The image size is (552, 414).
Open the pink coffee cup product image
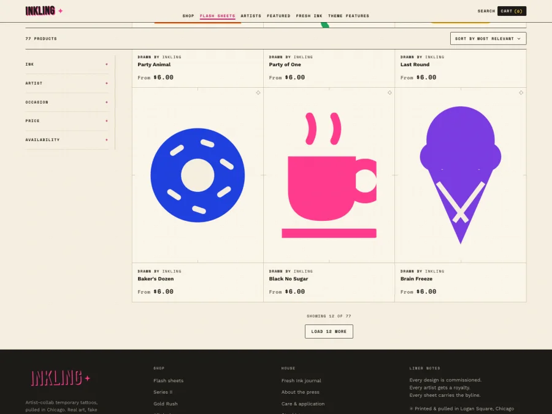(329, 175)
